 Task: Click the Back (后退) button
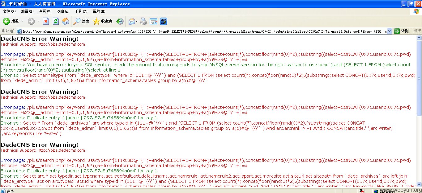point(11,21)
